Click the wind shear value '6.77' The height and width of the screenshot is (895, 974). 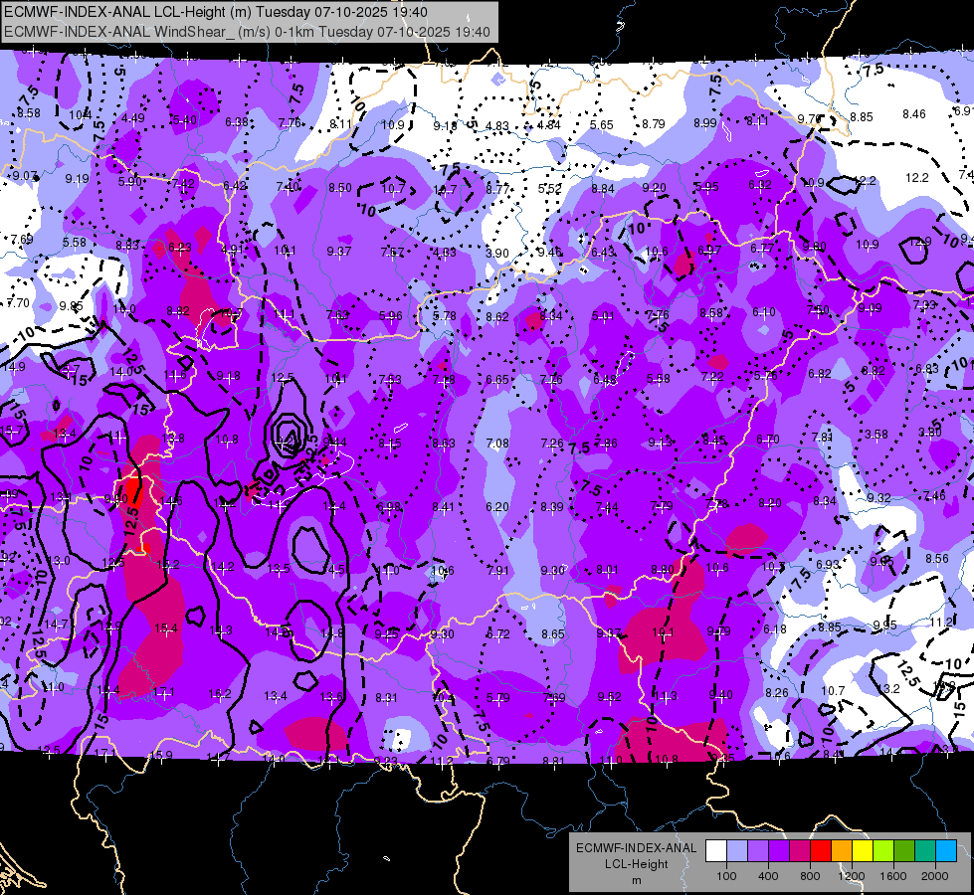coord(761,248)
